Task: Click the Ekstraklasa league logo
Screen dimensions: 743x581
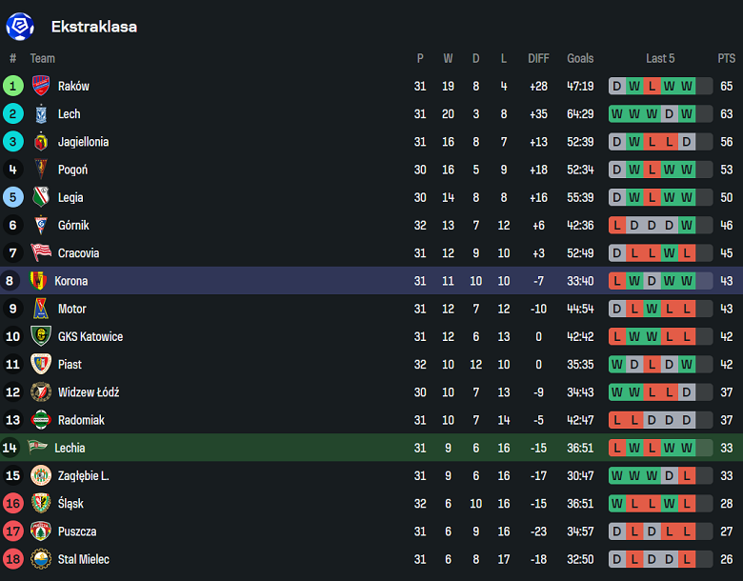Action: 19,27
